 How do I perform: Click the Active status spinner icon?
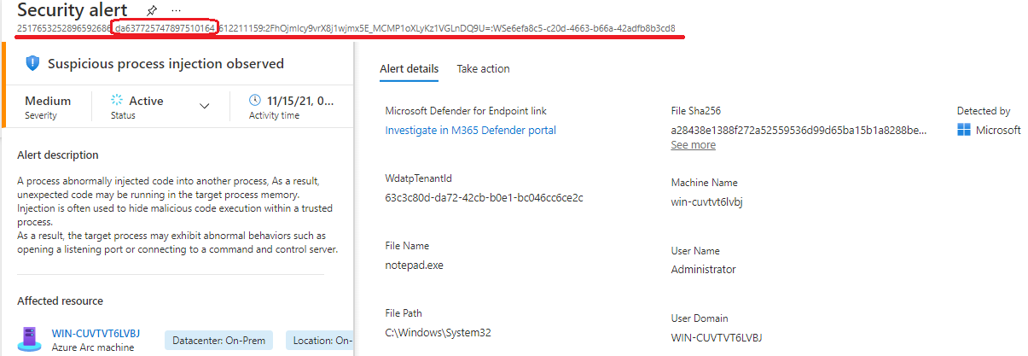118,101
